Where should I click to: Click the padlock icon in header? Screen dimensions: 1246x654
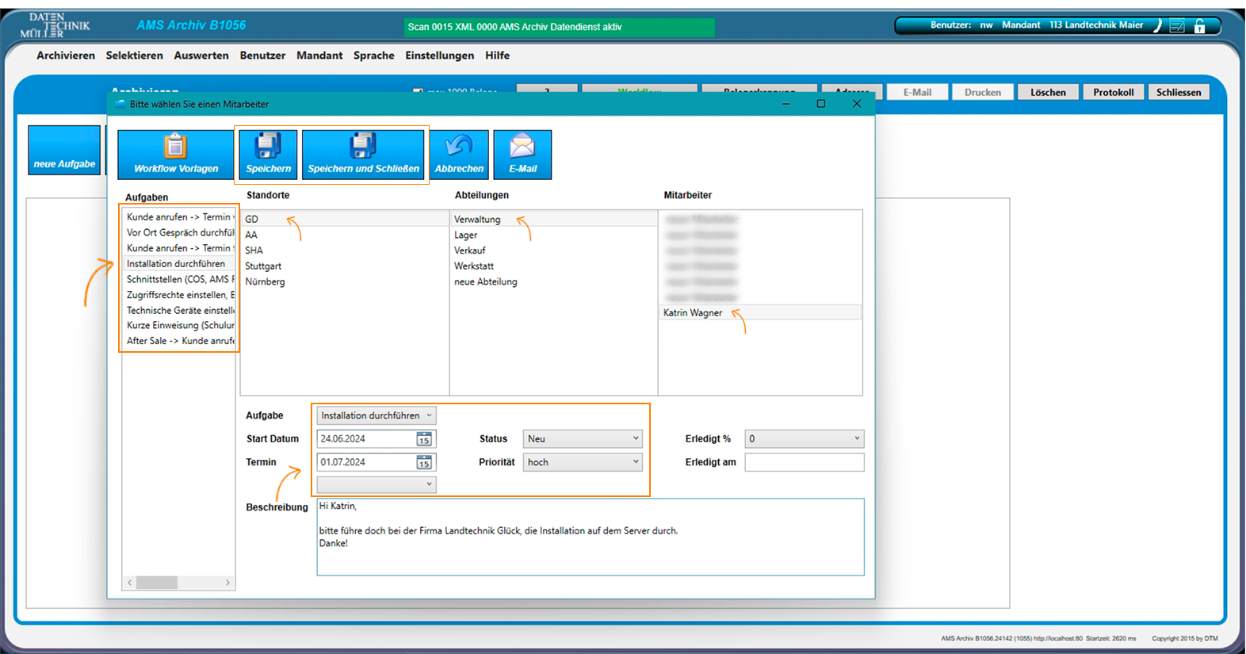tap(1200, 25)
